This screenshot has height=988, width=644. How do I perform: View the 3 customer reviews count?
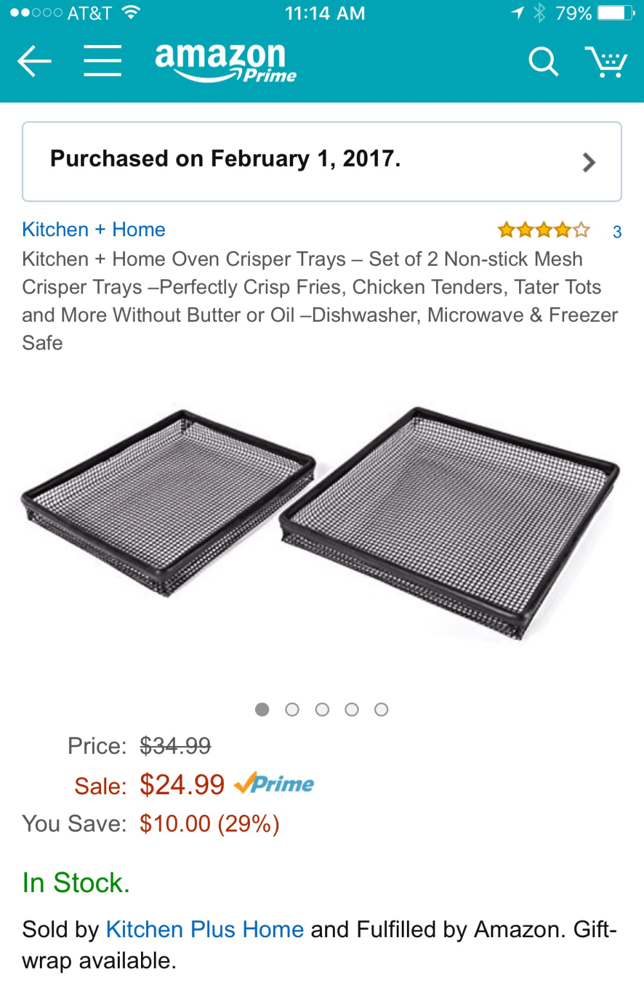click(617, 232)
